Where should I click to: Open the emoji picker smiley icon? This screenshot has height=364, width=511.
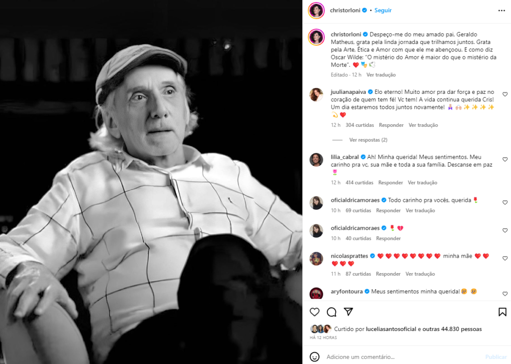(314, 357)
